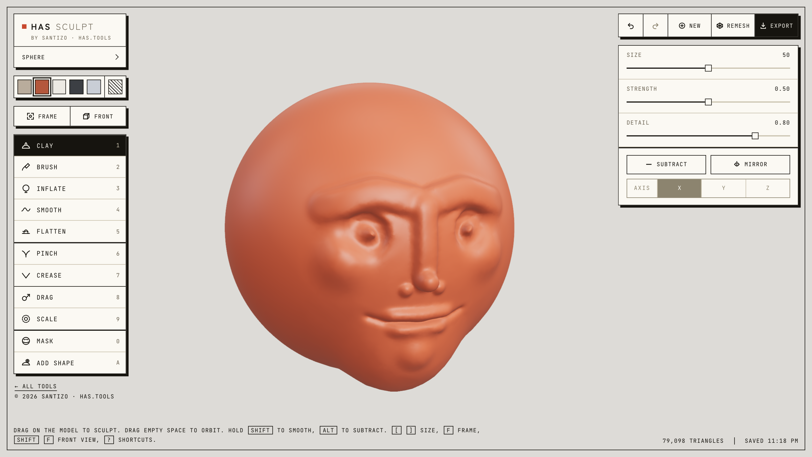Toggle Mirror symmetry
The height and width of the screenshot is (457, 812).
[x=750, y=165]
